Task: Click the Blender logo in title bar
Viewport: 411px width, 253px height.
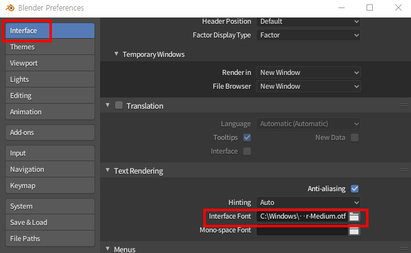Action: click(x=10, y=8)
